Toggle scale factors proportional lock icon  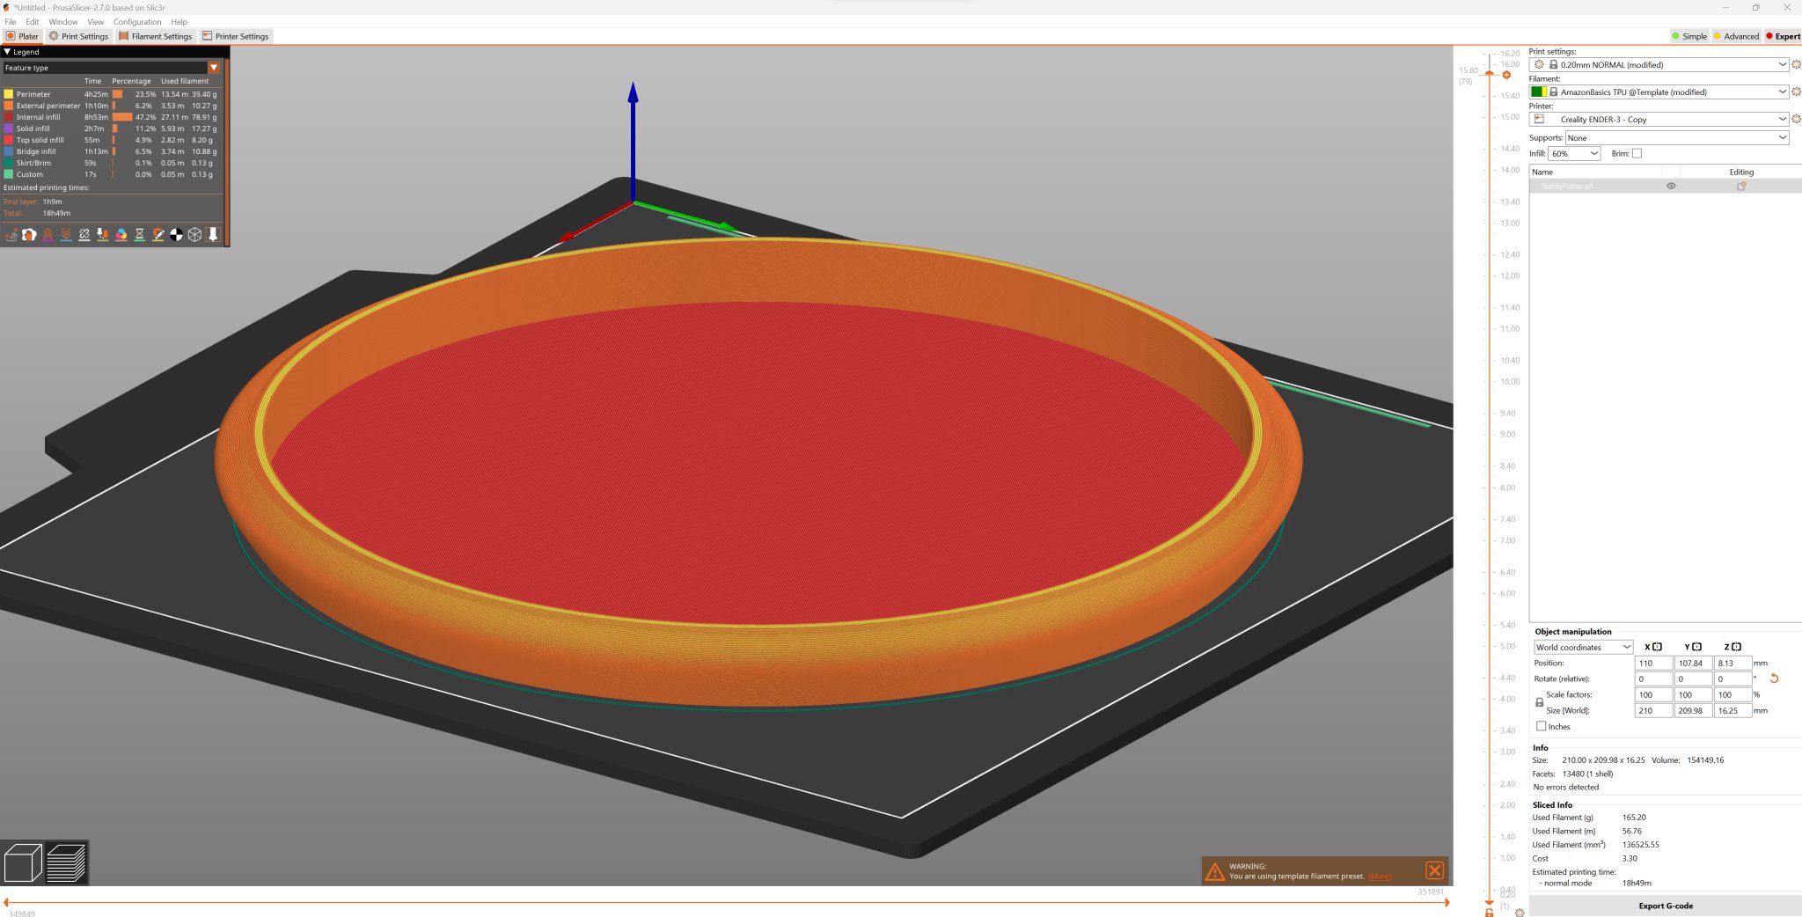(x=1539, y=702)
